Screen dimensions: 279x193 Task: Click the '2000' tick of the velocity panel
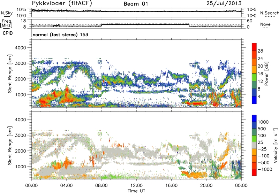20,151
